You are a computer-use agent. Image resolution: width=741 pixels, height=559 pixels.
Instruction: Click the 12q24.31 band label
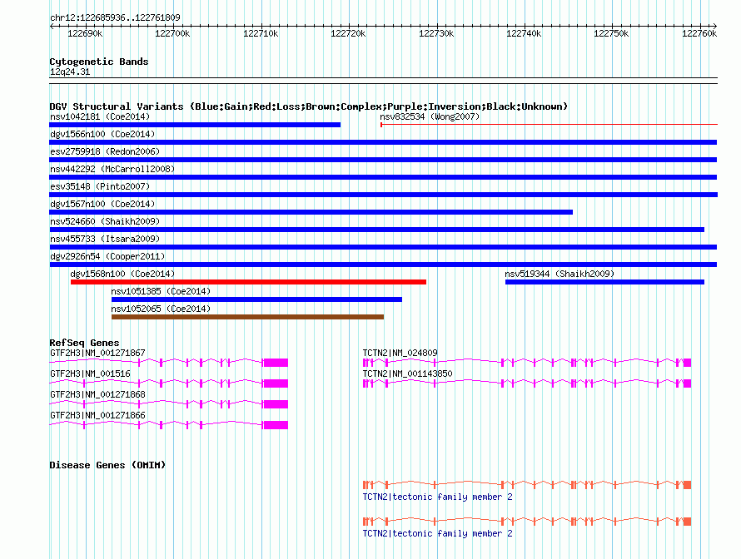[x=70, y=72]
